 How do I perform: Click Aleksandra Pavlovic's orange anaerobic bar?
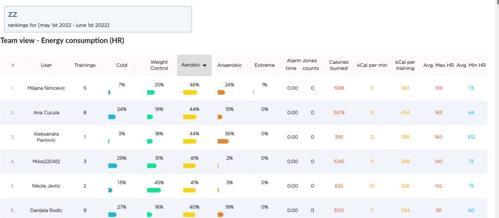(x=223, y=141)
